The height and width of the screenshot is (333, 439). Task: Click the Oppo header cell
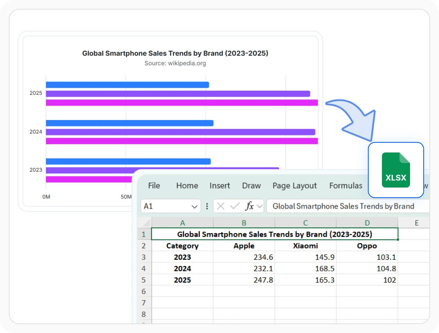[x=367, y=245]
